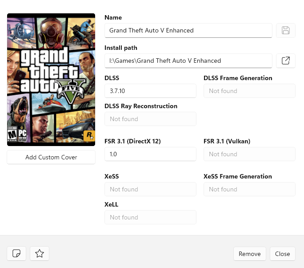Click the Install path text field
This screenshot has height=268, width=304.
(188, 61)
